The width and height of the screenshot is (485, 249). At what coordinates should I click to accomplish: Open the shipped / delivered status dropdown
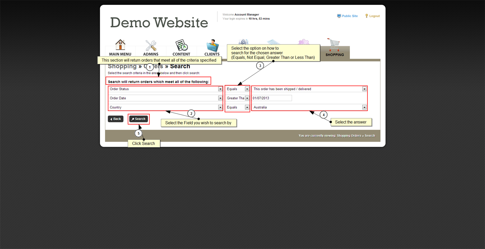[x=364, y=89]
